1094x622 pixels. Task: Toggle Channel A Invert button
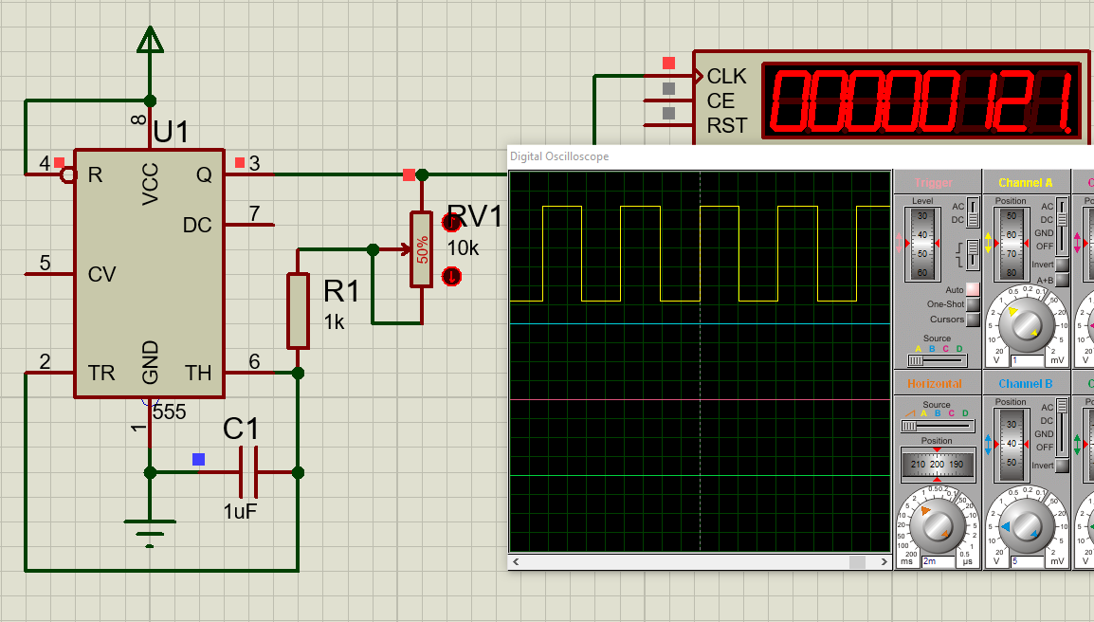click(x=1062, y=265)
